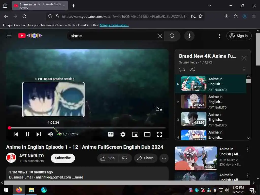Open more actions ellipsis under video
The height and width of the screenshot is (195, 260).
pos(164,158)
